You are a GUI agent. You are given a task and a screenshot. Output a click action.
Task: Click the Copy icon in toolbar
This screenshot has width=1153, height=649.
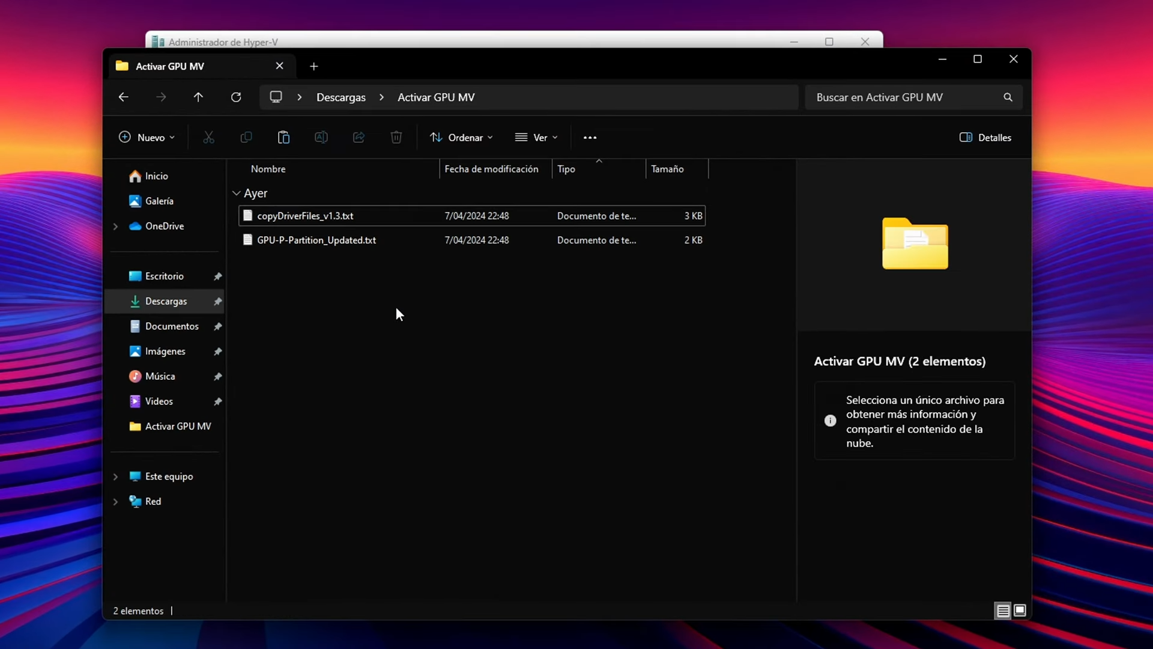click(x=246, y=138)
